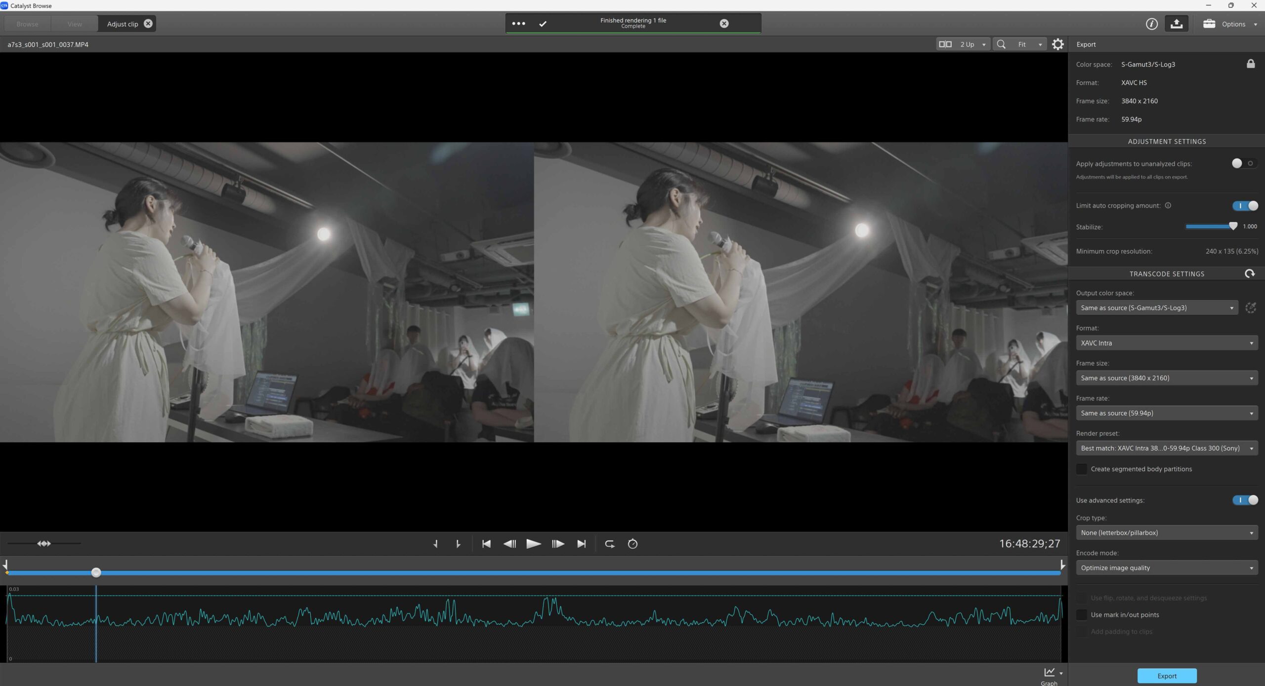Check Create segmented body partitions
Viewport: 1265px width, 686px height.
(x=1082, y=469)
